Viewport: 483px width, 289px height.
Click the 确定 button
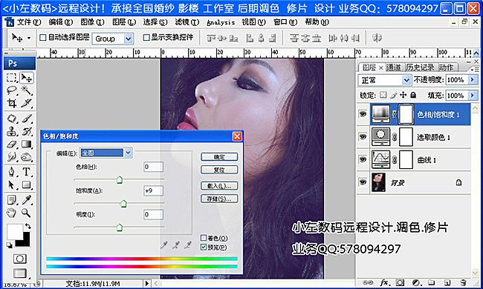219,157
